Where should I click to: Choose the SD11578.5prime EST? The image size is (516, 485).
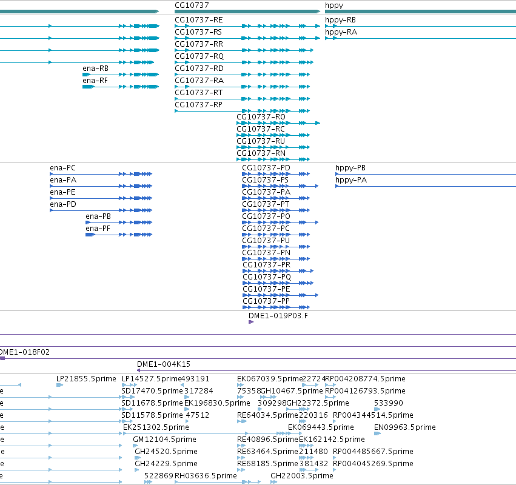152,415
